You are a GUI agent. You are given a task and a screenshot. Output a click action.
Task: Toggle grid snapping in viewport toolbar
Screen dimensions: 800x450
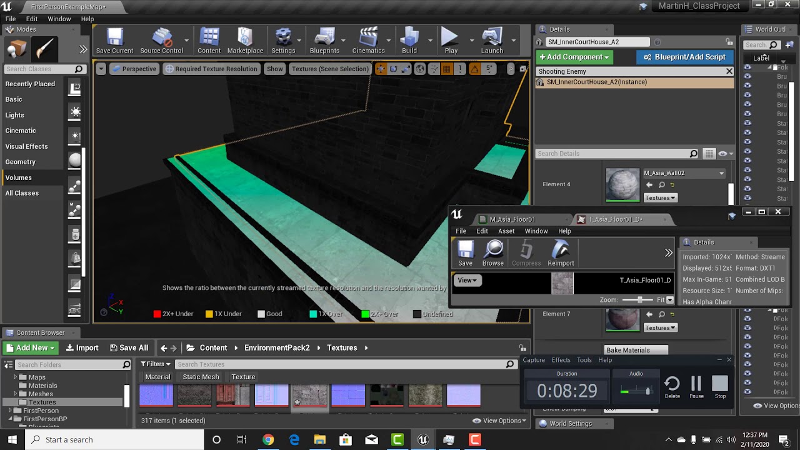coord(447,69)
